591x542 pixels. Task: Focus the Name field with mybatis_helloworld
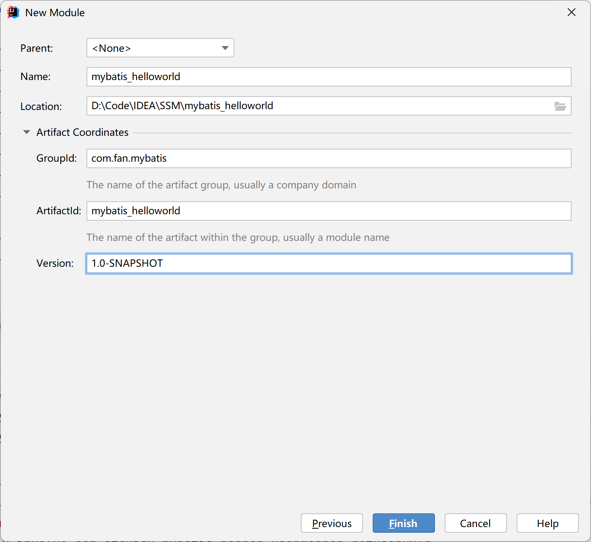click(329, 77)
